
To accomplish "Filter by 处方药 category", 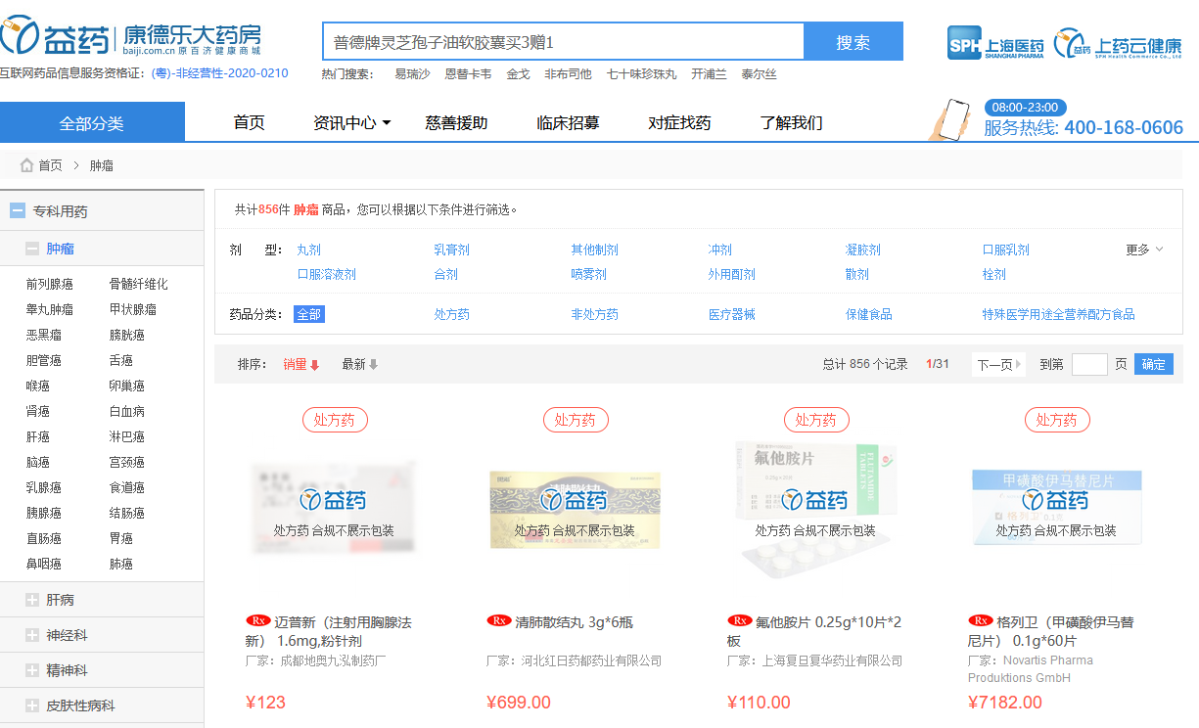I will coord(451,314).
